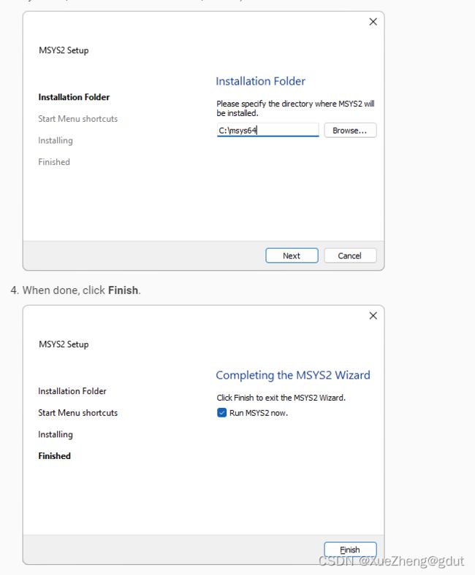The height and width of the screenshot is (575, 475).
Task: Uncheck the Run MSYS2 now checkbox
Action: coord(222,413)
